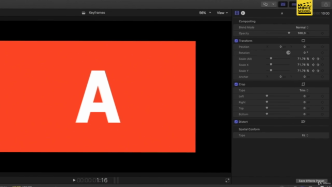This screenshot has height=187, width=332.
Task: Click the Share export icon
Action: coord(326,4)
